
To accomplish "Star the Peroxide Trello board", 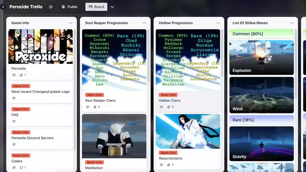I will 51,7.
